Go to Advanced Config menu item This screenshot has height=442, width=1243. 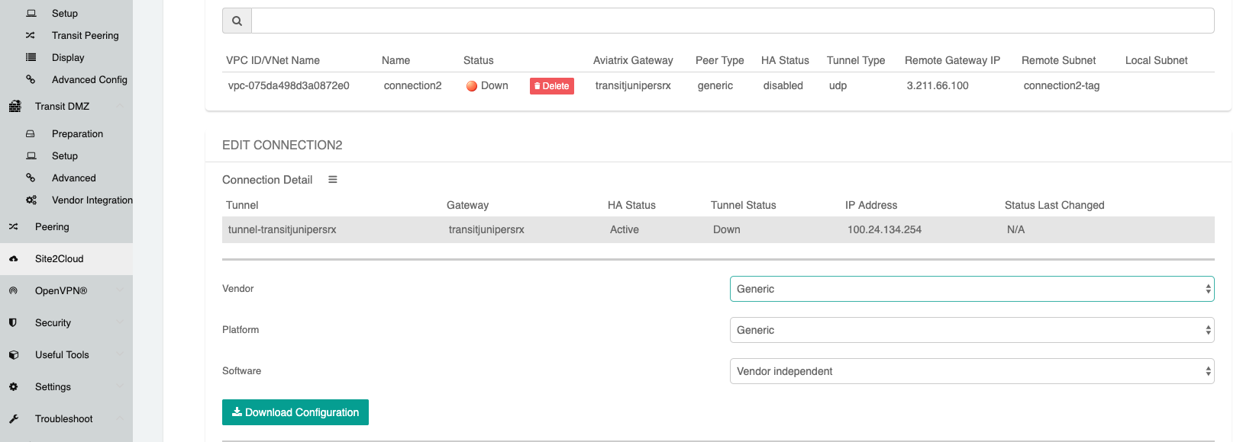coord(89,80)
